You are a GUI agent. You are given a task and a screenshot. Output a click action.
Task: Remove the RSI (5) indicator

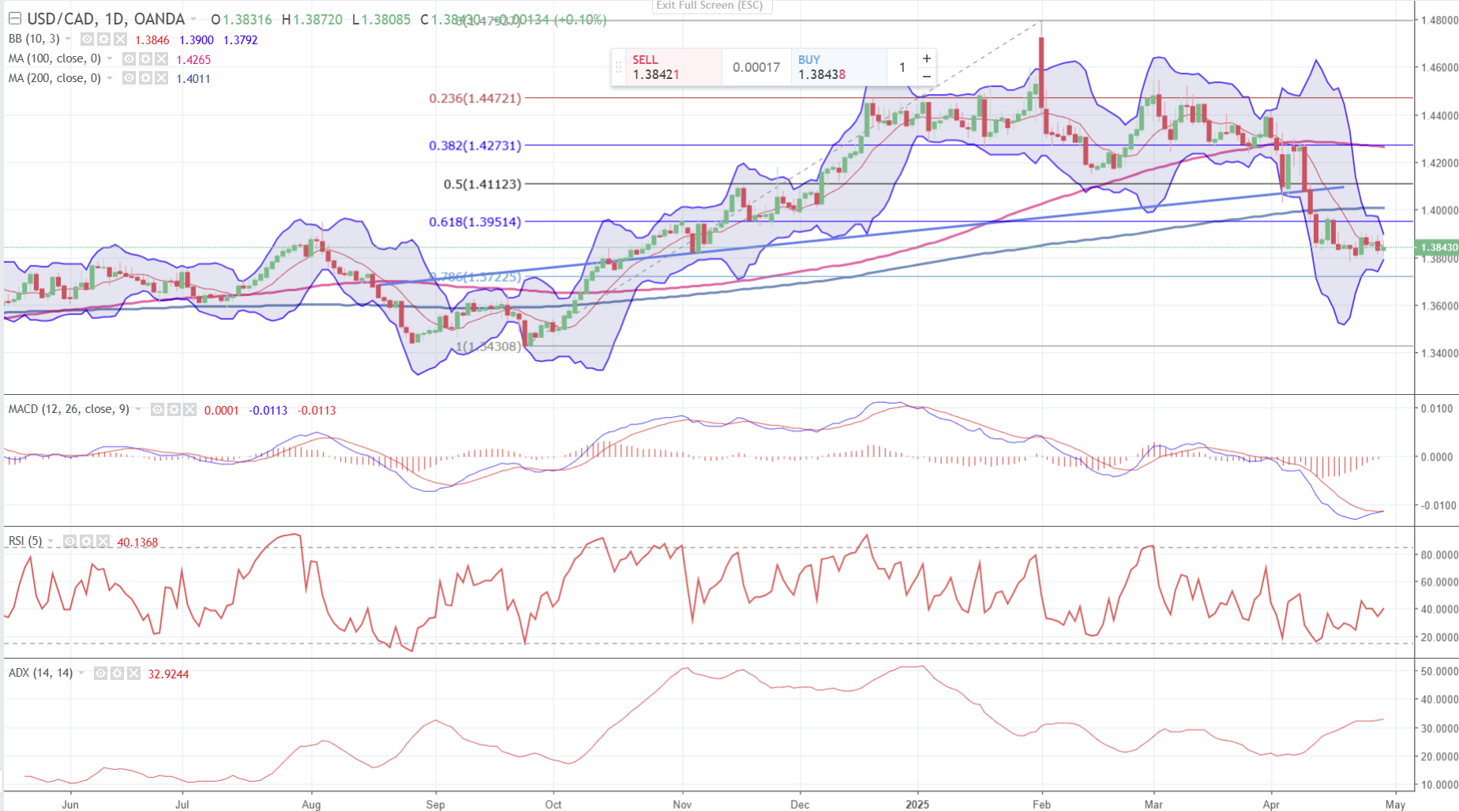tap(103, 542)
